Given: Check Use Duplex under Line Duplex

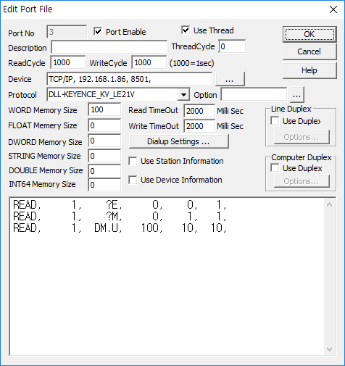Looking at the screenshot, I should click(275, 121).
